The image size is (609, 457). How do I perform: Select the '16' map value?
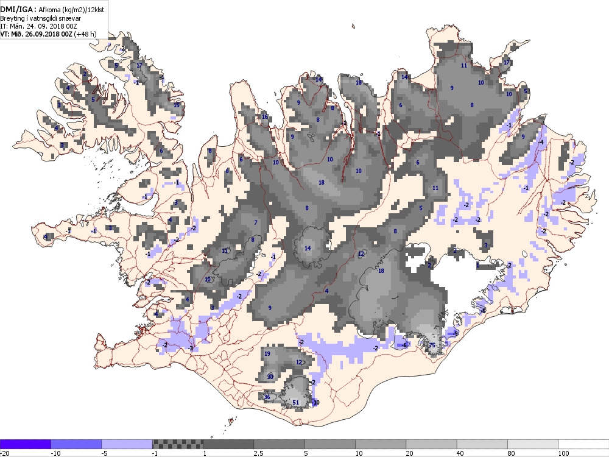click(x=265, y=116)
